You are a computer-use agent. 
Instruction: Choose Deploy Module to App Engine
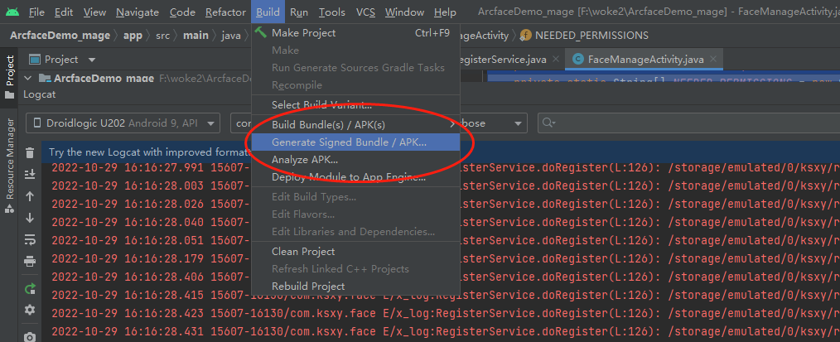coord(355,177)
